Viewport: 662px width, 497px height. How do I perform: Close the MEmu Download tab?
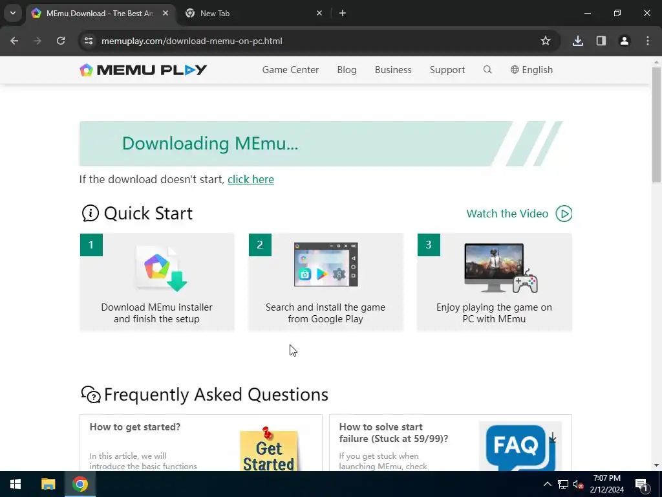pyautogui.click(x=165, y=13)
